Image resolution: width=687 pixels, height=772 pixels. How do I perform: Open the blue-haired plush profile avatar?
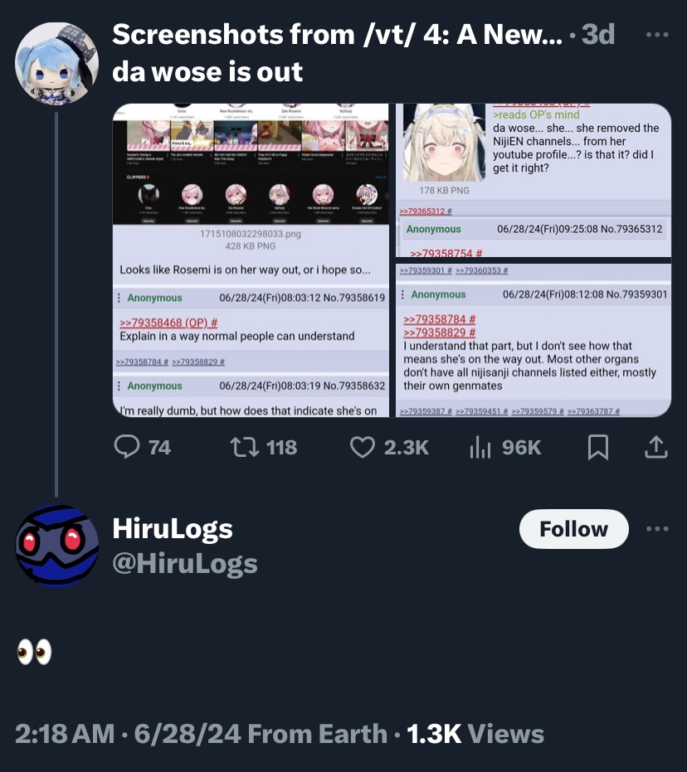pos(56,63)
